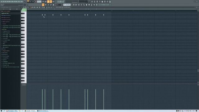The width and height of the screenshot is (199, 112).
Task: Select the Slice tool in piano roll
Action: pyautogui.click(x=39, y=7)
